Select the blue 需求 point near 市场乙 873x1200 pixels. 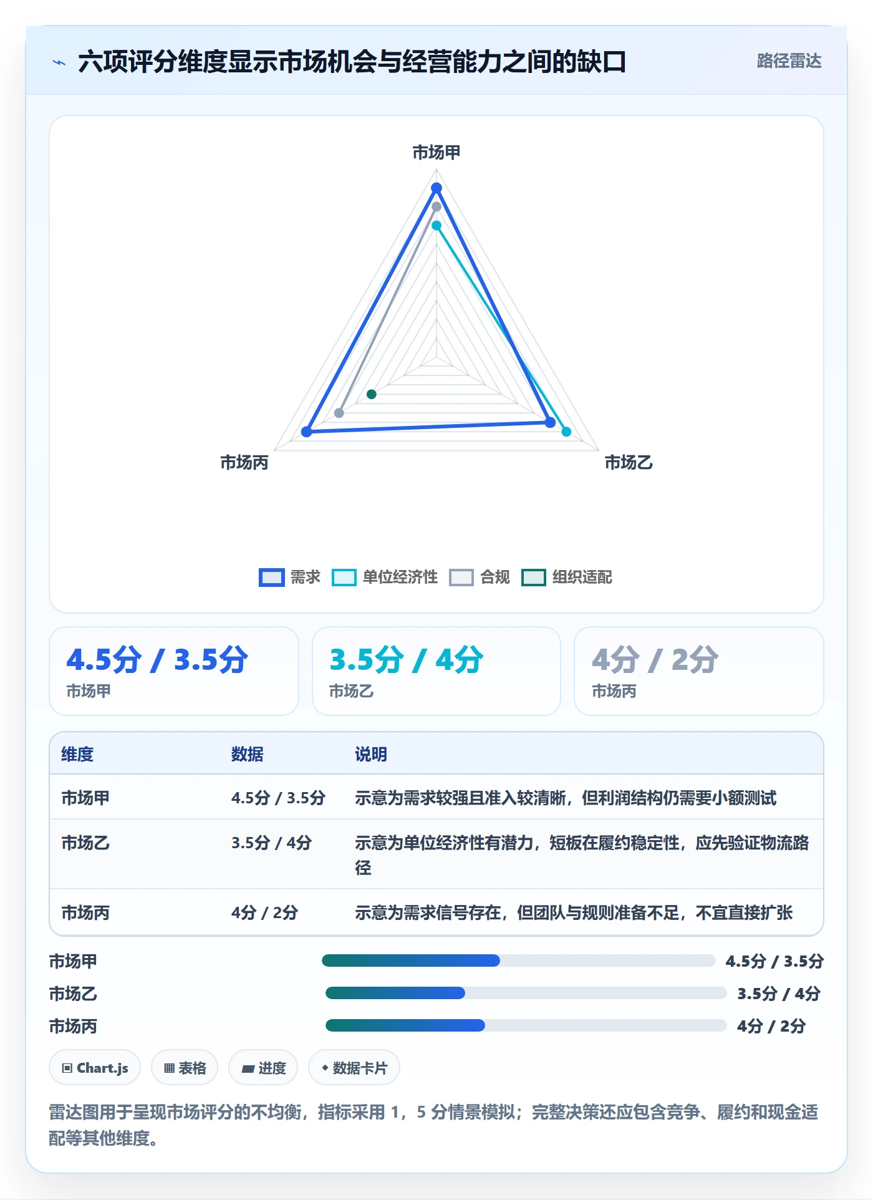tap(550, 422)
